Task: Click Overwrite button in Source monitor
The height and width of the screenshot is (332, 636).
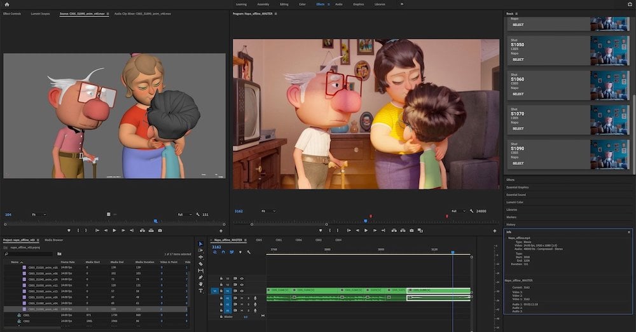Action: point(151,230)
